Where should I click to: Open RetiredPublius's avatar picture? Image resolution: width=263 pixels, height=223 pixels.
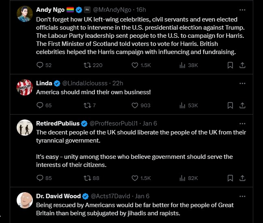click(x=24, y=128)
